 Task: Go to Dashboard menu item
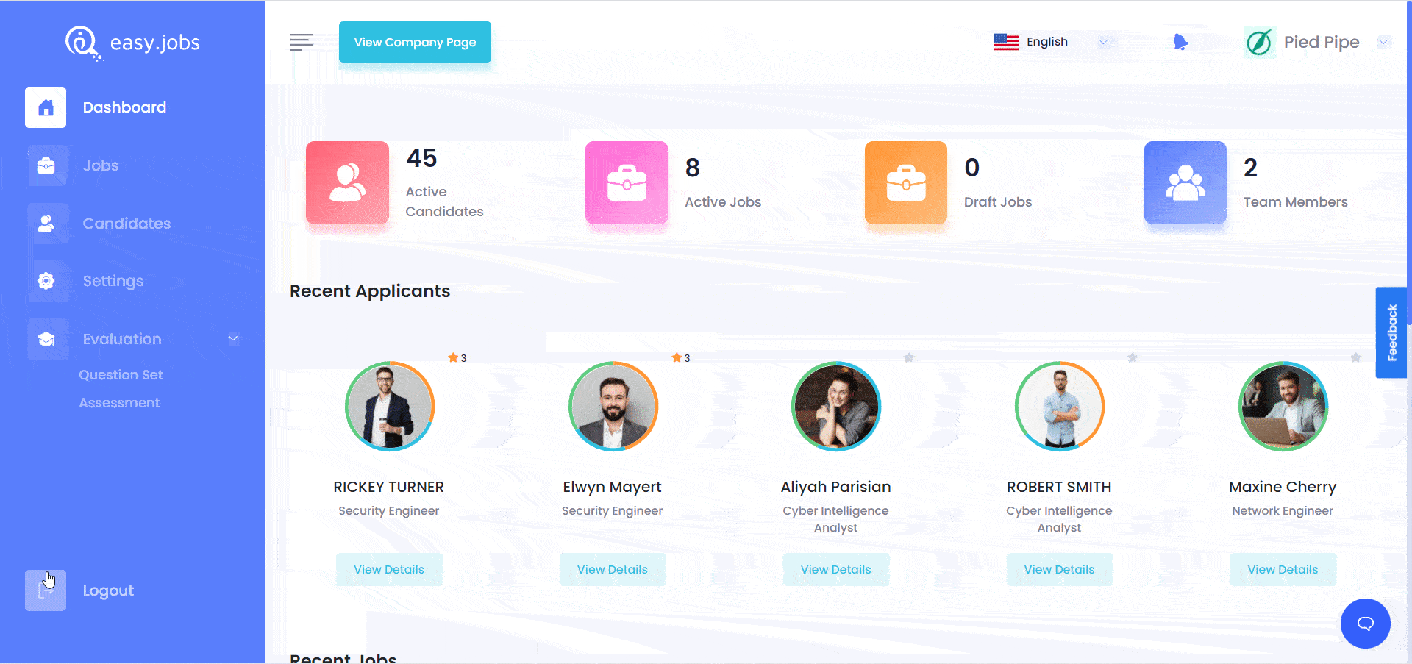pyautogui.click(x=124, y=107)
